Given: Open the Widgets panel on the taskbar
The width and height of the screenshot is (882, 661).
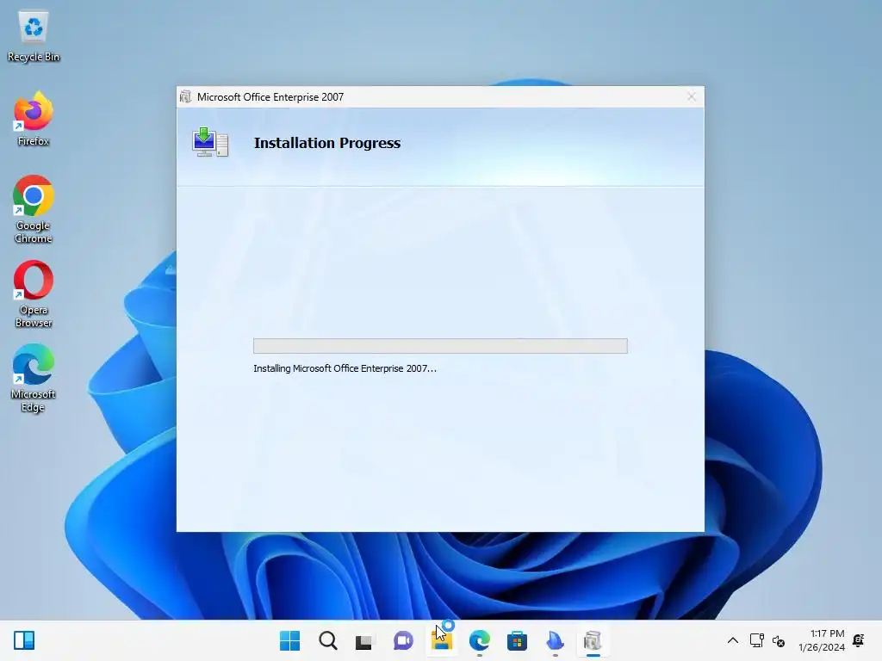Looking at the screenshot, I should point(24,640).
